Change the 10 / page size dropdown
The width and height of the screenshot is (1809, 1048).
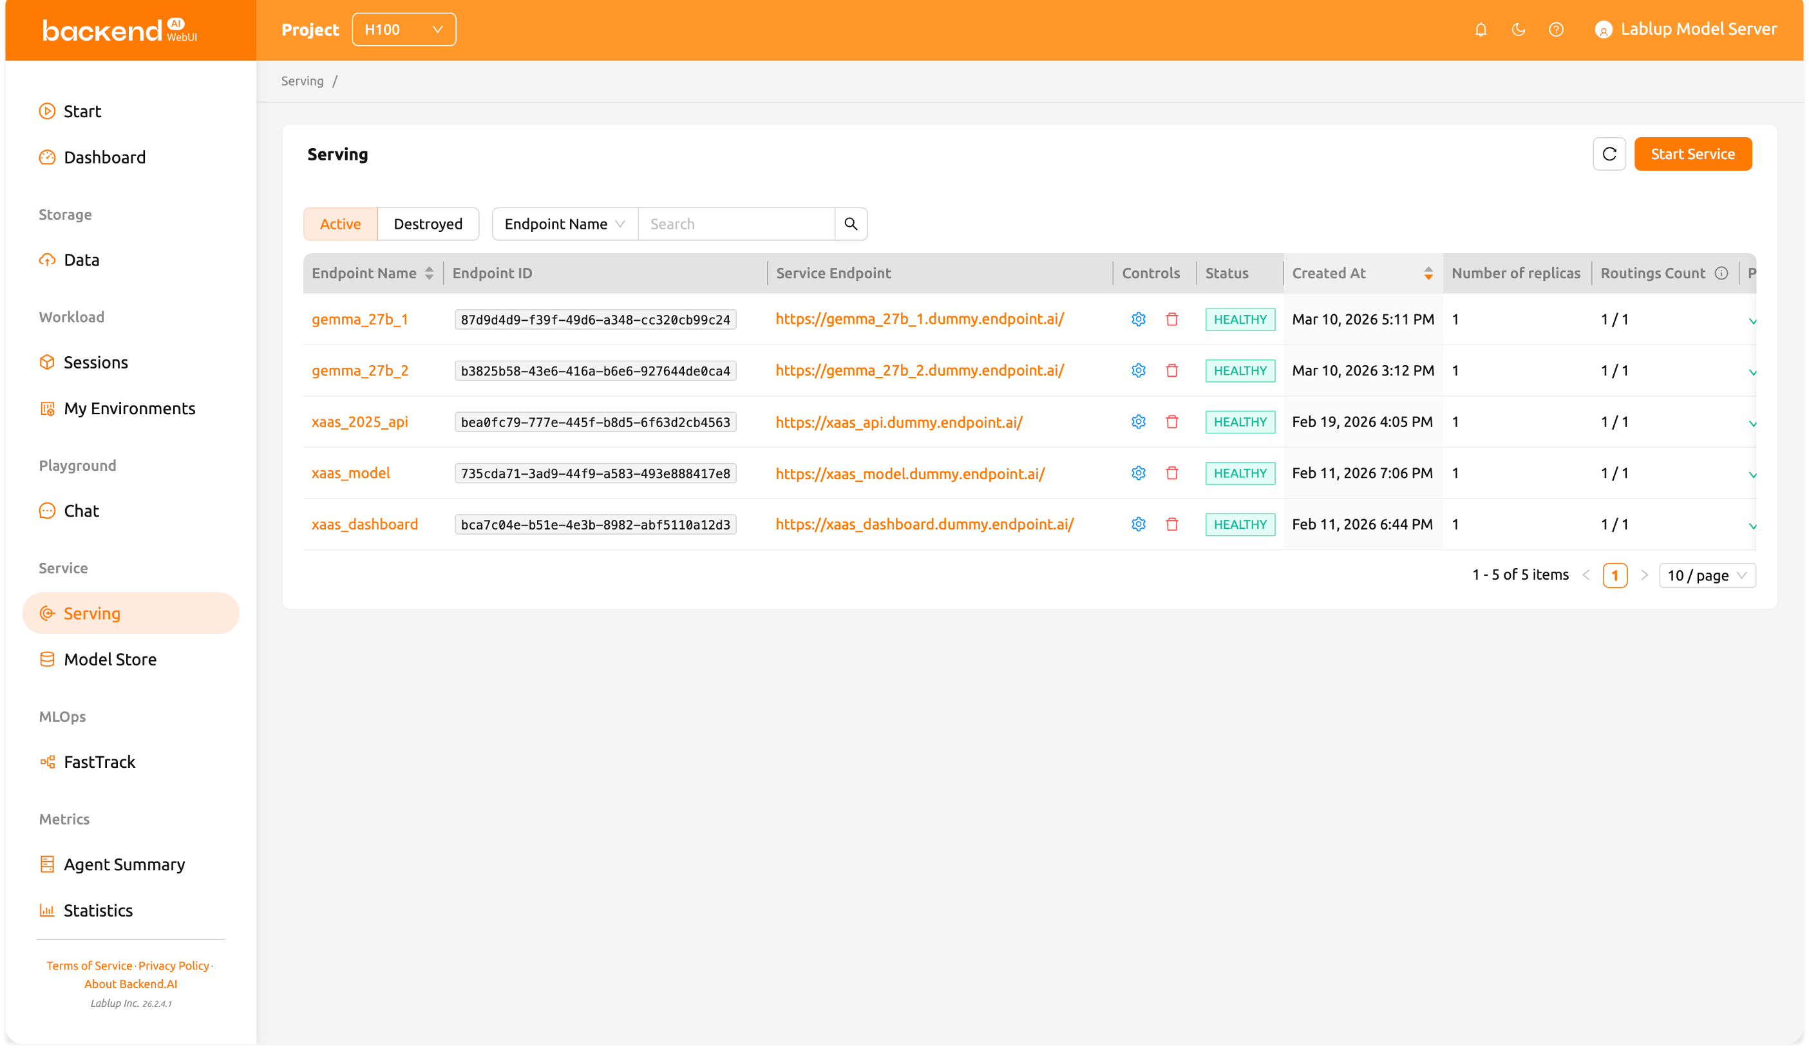(x=1707, y=575)
